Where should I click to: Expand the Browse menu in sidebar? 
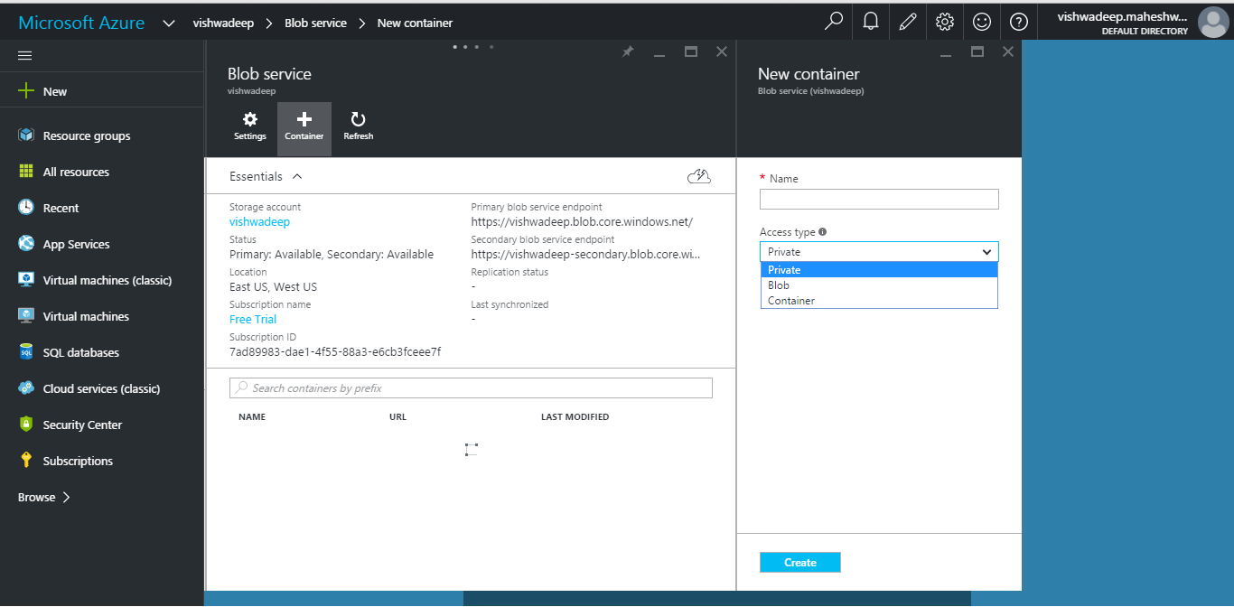click(44, 497)
